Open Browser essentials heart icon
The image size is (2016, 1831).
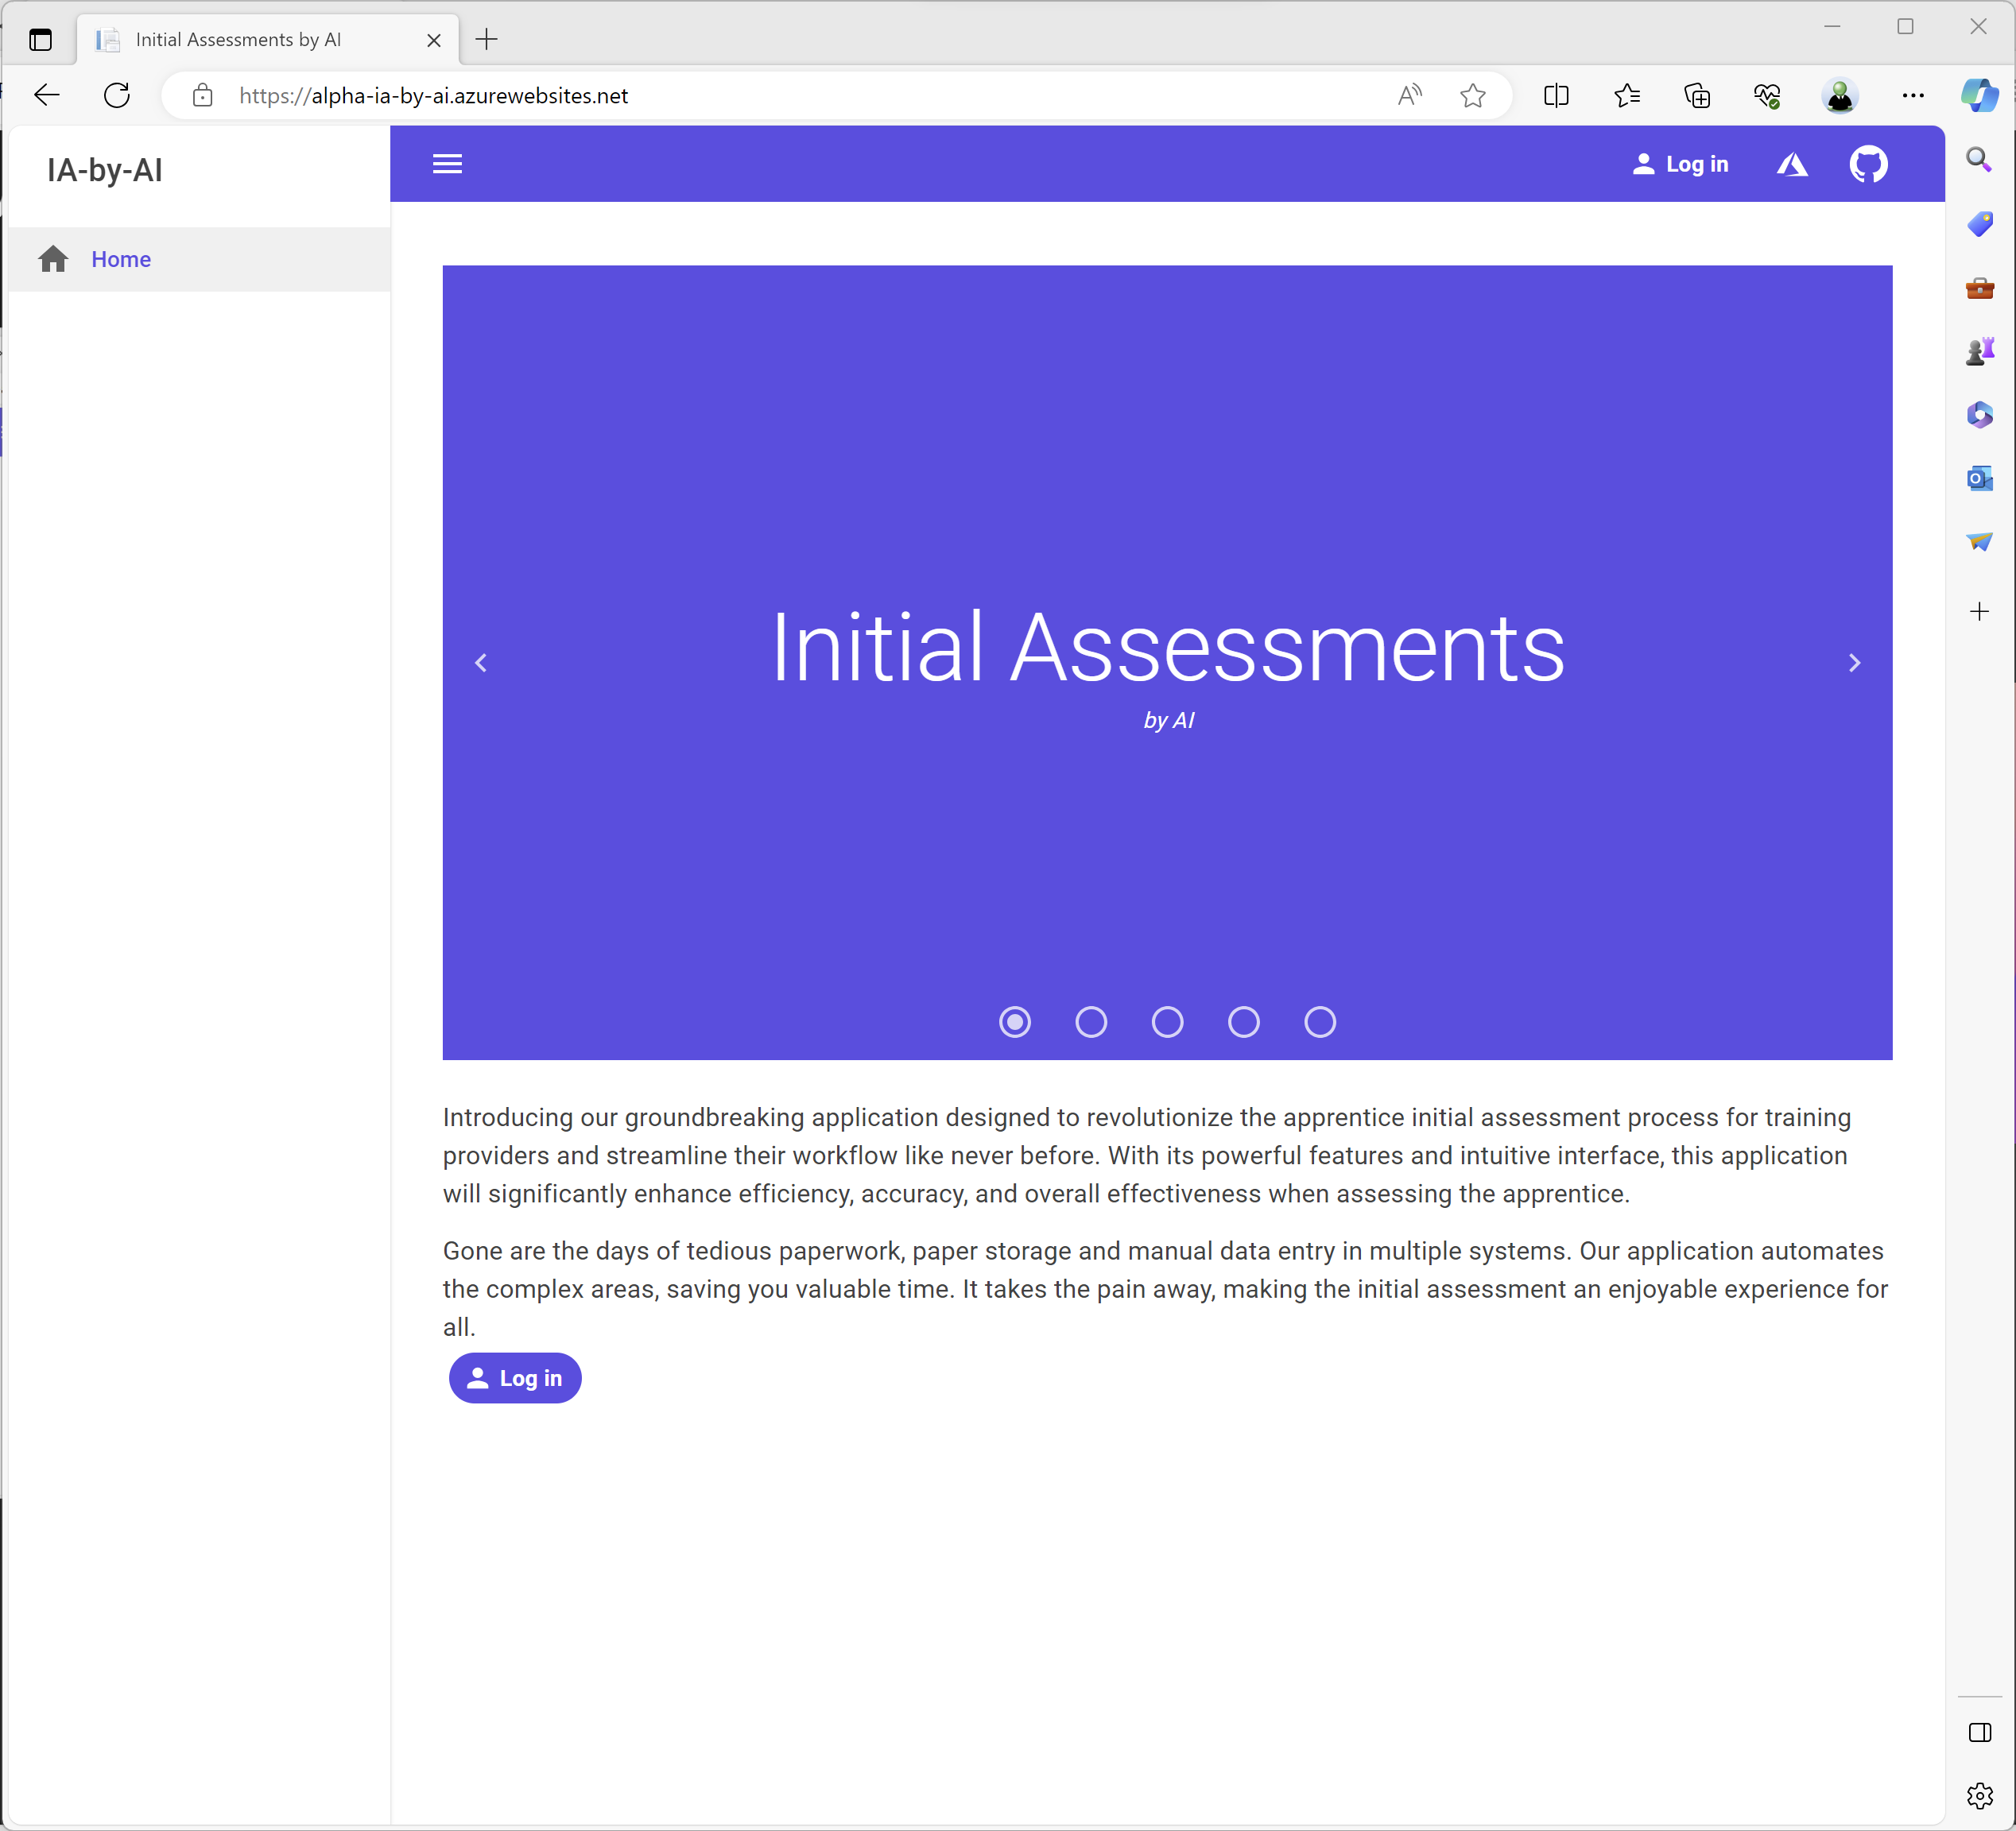click(x=1767, y=95)
